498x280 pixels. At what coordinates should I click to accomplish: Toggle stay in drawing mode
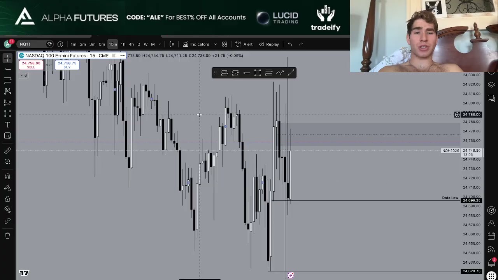7,188
